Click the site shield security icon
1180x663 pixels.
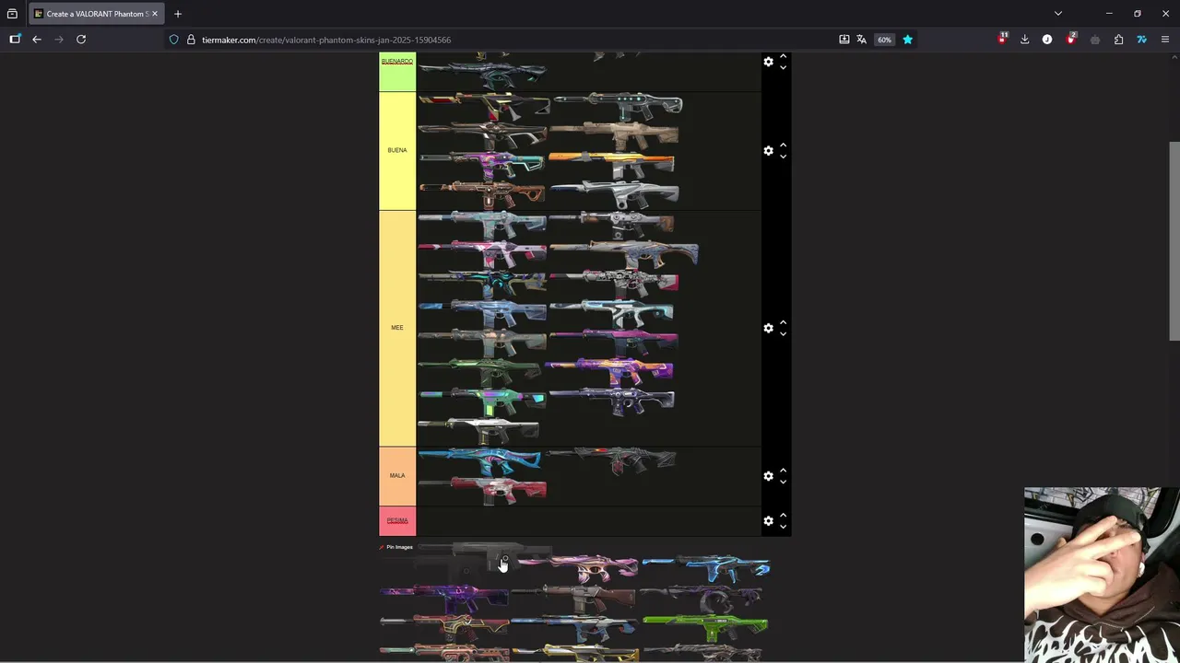[x=173, y=40]
